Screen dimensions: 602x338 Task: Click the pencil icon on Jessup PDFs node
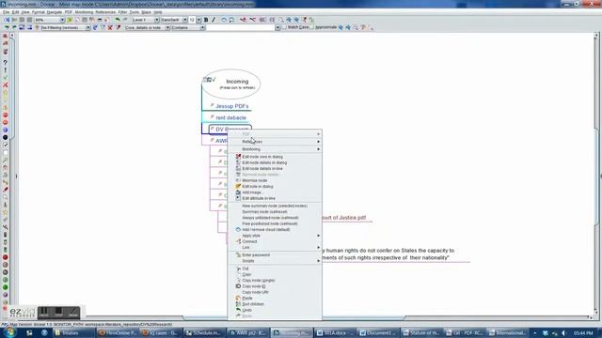pos(212,105)
